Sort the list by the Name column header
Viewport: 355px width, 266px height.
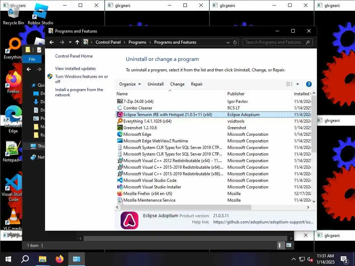170,94
